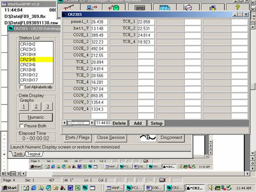Open the Program keyboard icon in PC208W toolbar
This screenshot has height=192, width=256.
point(140,8)
